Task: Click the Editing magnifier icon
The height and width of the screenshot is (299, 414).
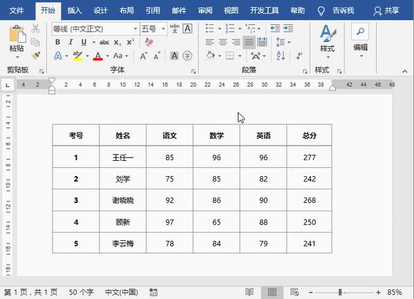Action: coord(360,32)
